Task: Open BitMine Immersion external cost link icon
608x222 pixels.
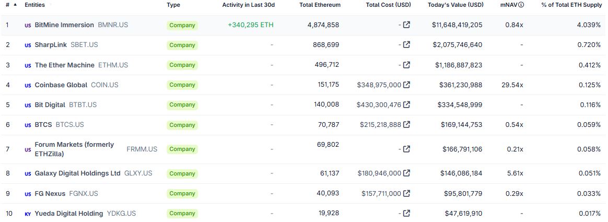Action: click(x=406, y=25)
